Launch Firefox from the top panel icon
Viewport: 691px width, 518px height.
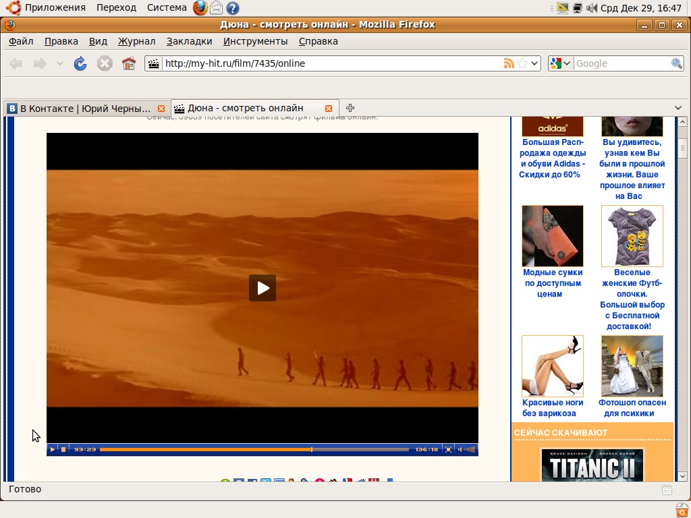200,8
